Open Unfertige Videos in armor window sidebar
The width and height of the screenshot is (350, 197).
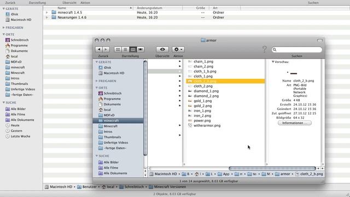(113, 142)
